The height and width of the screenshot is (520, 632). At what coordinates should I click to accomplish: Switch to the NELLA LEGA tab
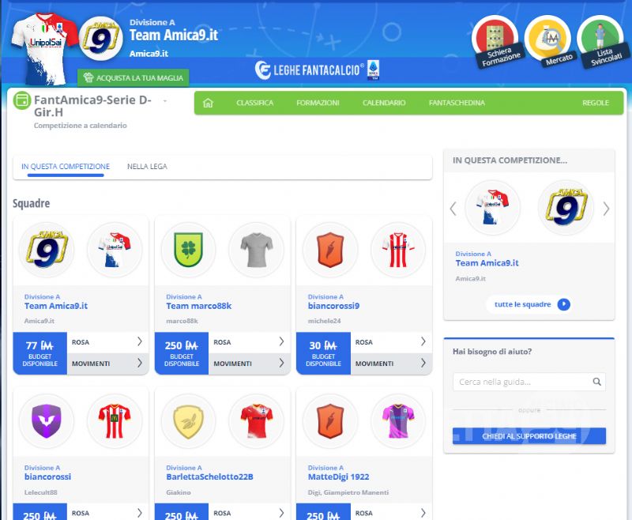(147, 167)
